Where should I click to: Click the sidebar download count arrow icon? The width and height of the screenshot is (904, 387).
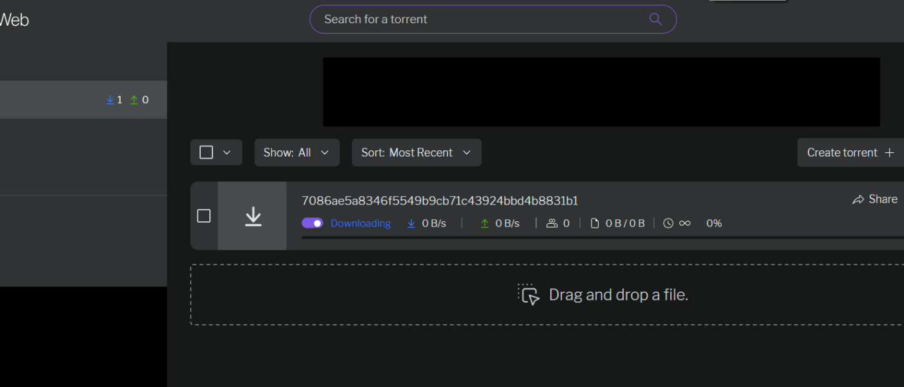(110, 100)
